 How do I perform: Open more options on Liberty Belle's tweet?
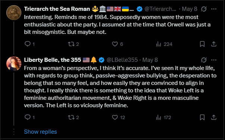pyautogui.click(x=214, y=60)
